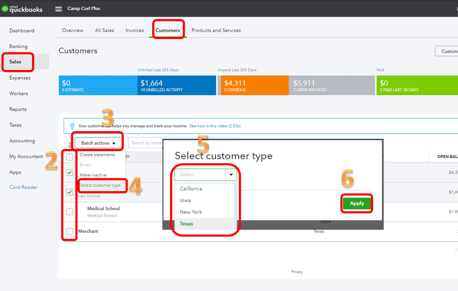
Task: Open Apps in sidebar
Action: coord(15,172)
